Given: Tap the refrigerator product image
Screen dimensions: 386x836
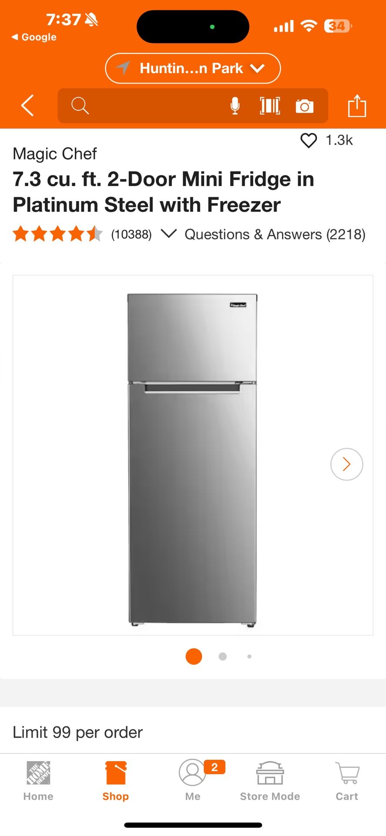Looking at the screenshot, I should click(x=192, y=460).
